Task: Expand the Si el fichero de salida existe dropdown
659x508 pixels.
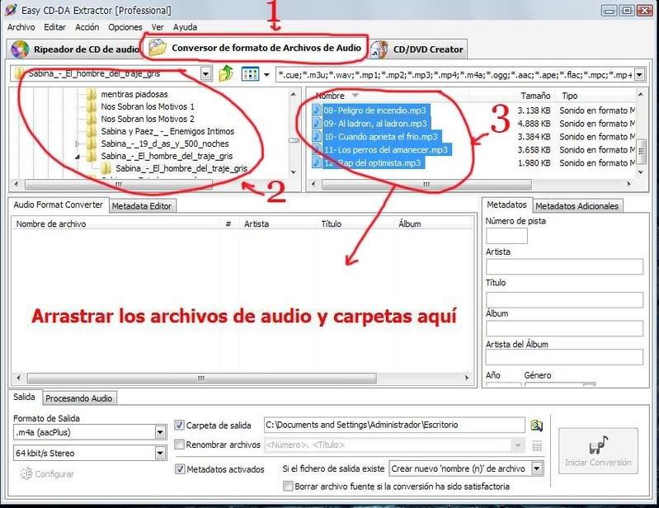Action: [537, 468]
